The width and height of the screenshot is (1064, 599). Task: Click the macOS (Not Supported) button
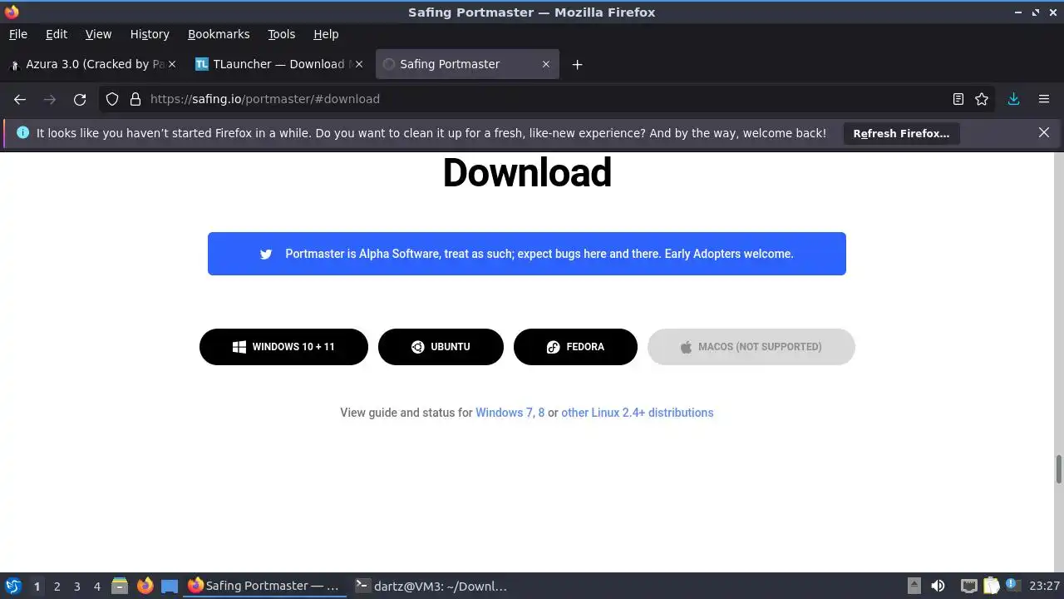[x=751, y=347]
